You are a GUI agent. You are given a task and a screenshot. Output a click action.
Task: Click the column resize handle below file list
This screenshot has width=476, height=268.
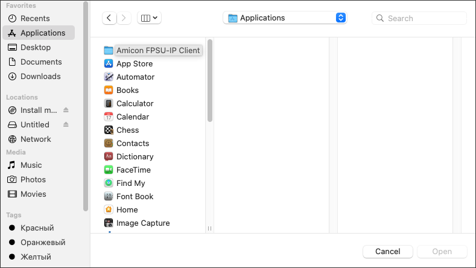coord(210,229)
